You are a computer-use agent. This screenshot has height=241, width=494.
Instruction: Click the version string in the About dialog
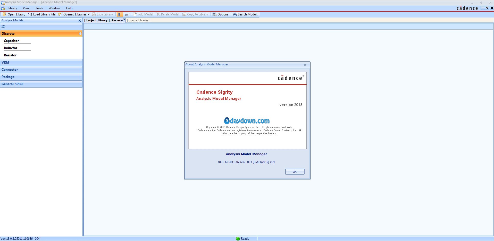pyautogui.click(x=246, y=162)
